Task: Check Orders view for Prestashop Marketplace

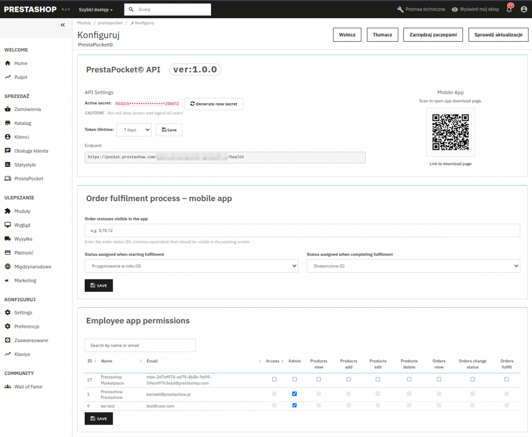Action: tap(439, 379)
